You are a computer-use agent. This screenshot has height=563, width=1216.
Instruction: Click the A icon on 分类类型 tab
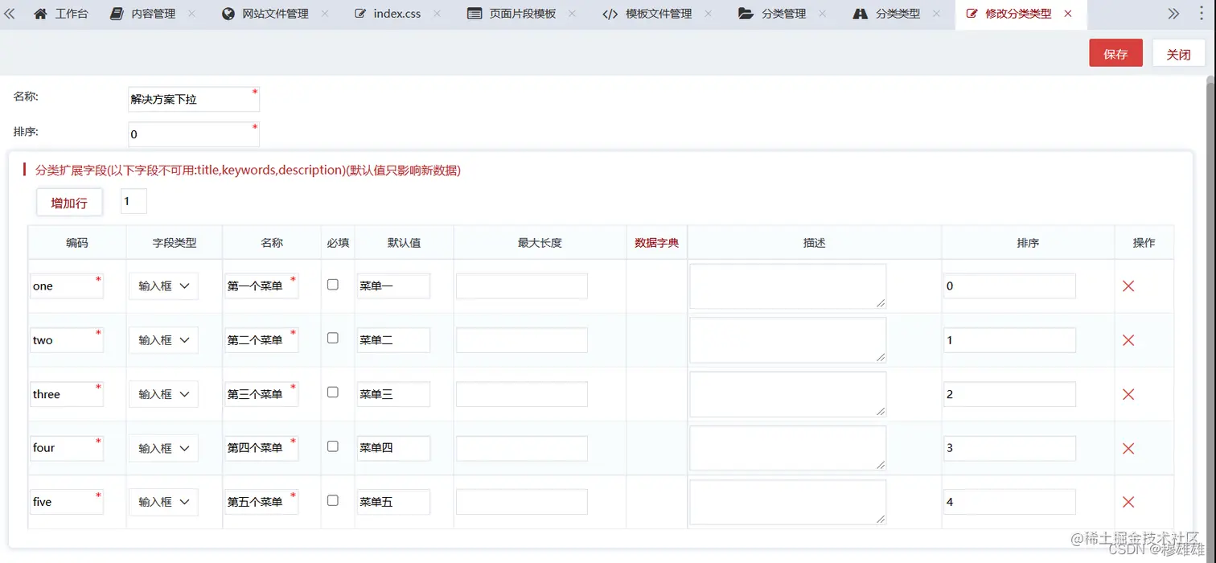861,14
